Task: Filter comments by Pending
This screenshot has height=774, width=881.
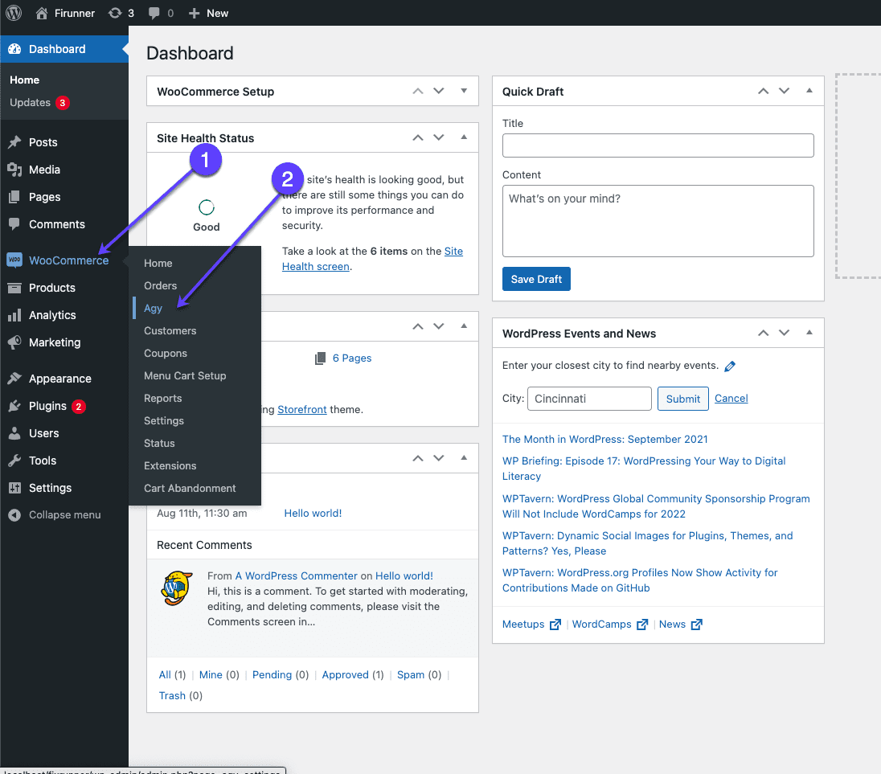Action: [x=272, y=674]
